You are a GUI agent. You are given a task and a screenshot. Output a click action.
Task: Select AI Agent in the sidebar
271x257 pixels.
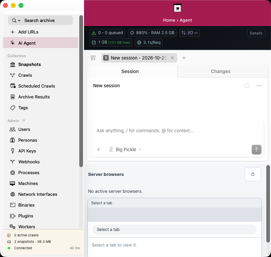tap(41, 43)
